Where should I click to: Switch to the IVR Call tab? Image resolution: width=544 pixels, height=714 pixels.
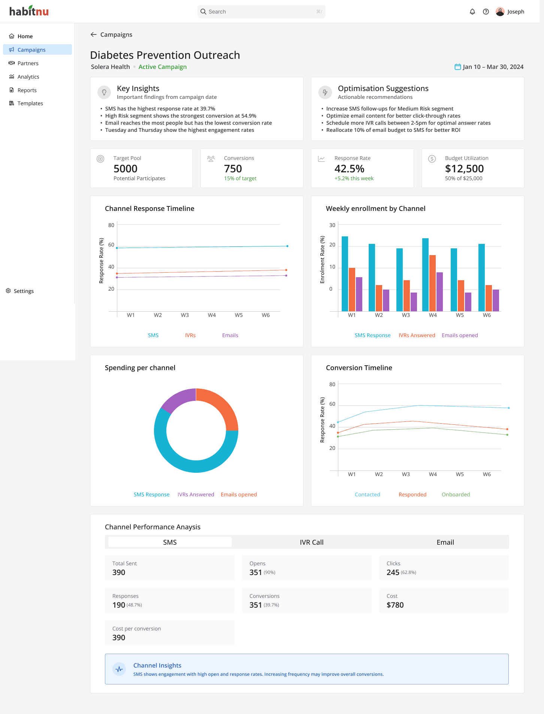pyautogui.click(x=312, y=542)
